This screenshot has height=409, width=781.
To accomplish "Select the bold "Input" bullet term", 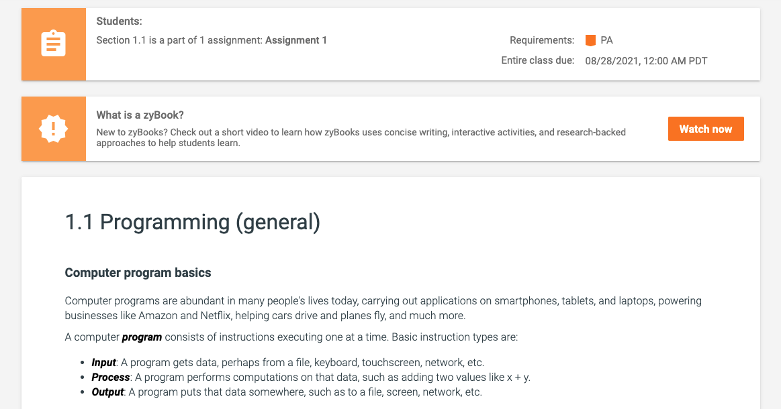I will (x=103, y=362).
